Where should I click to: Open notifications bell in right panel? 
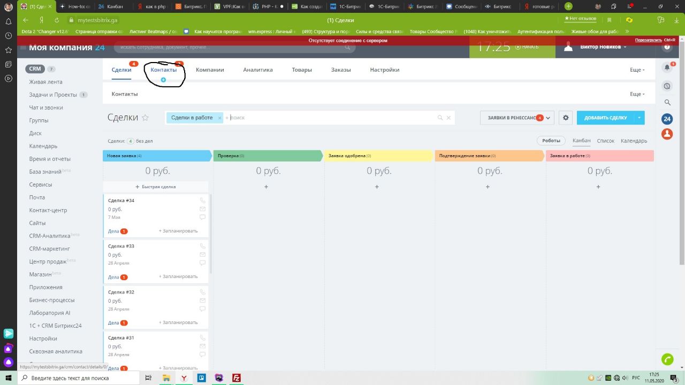[667, 67]
